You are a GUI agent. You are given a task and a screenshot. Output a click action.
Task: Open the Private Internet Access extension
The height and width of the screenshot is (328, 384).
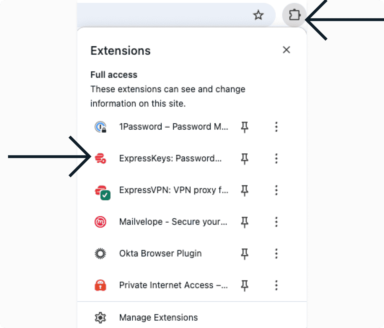click(x=173, y=285)
